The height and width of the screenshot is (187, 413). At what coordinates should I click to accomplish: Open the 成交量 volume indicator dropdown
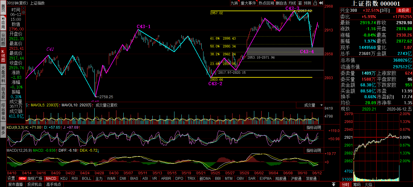pos(313,105)
